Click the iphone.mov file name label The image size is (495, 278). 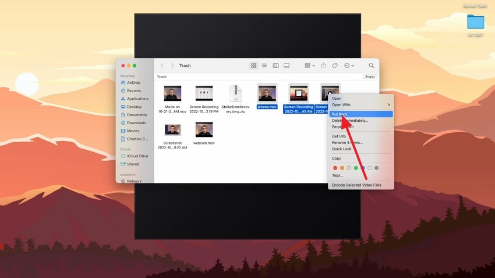pyautogui.click(x=267, y=107)
